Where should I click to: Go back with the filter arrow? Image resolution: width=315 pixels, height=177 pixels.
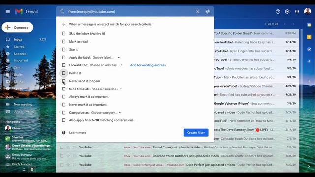(63, 24)
